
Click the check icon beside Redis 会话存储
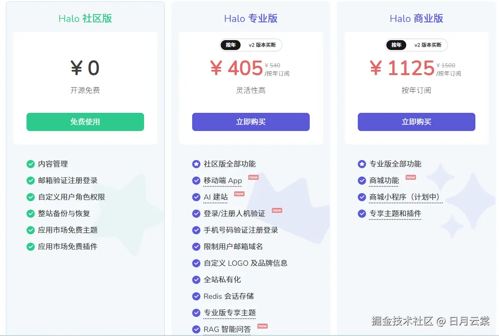point(196,296)
